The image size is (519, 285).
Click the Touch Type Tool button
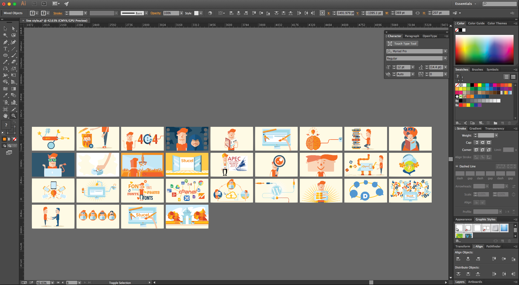[402, 44]
